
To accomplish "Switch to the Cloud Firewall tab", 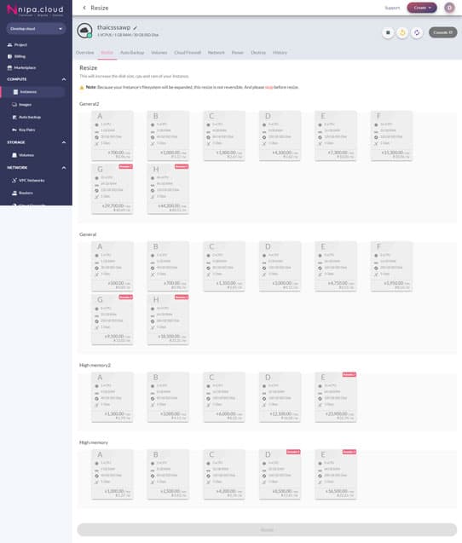I will pos(188,53).
